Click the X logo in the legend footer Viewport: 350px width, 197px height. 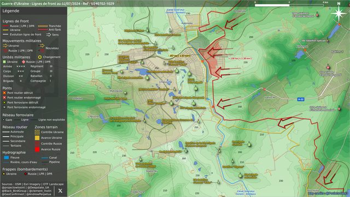(x=60, y=191)
